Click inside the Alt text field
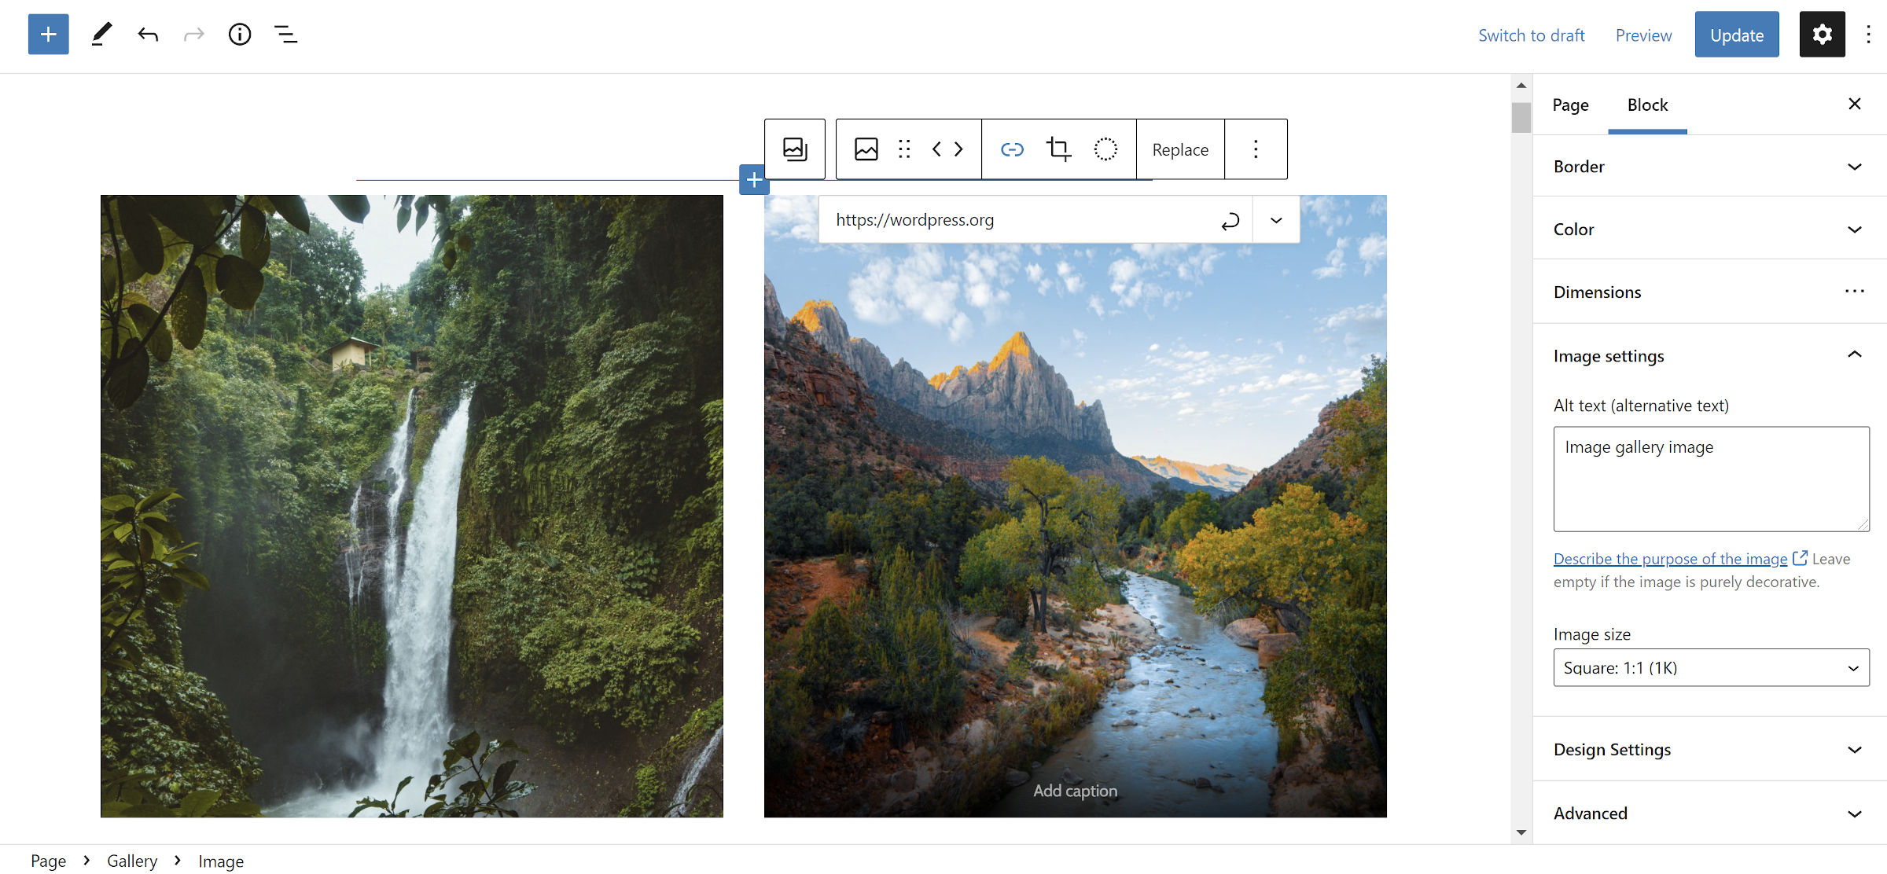The image size is (1887, 874). [1710, 478]
